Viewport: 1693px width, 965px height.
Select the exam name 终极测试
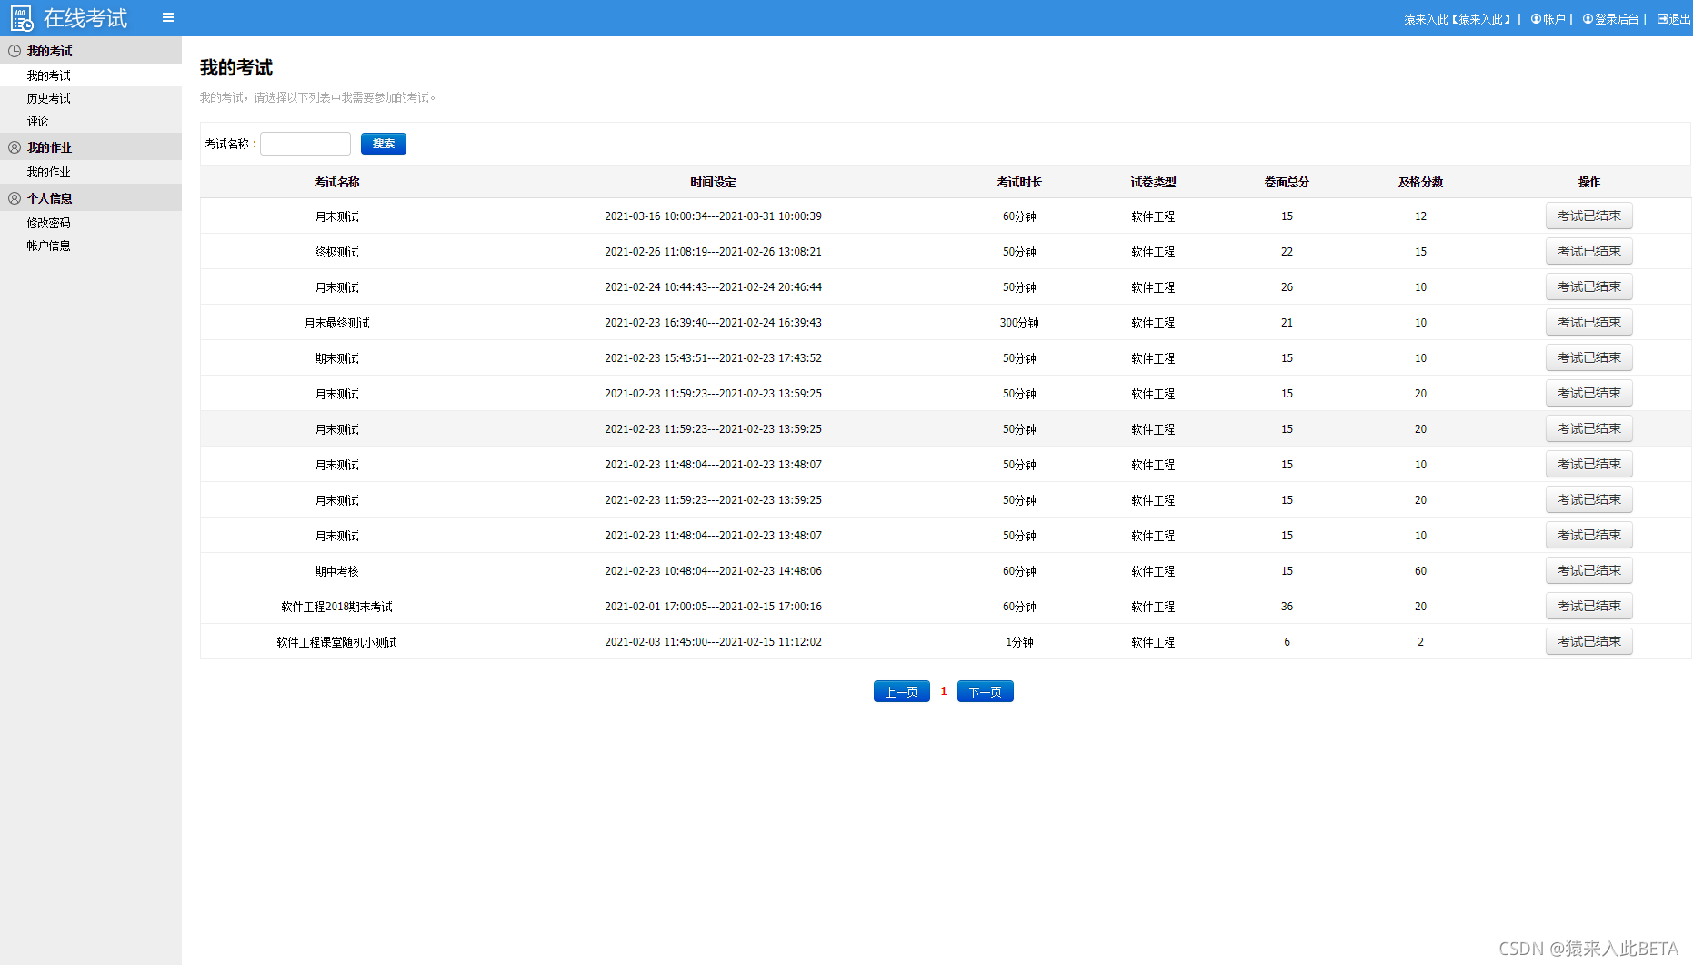point(337,252)
